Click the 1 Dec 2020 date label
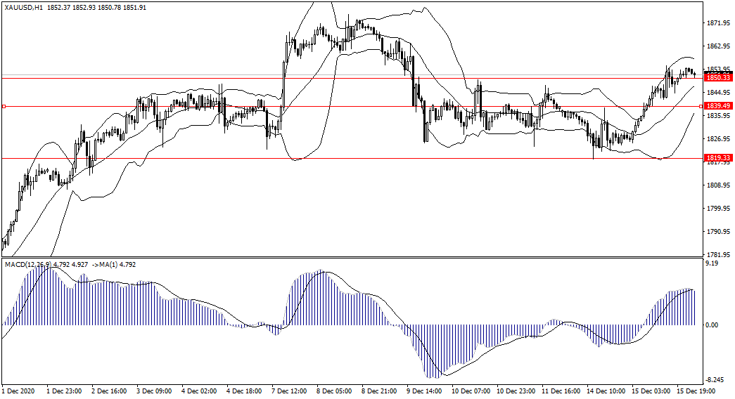The height and width of the screenshot is (399, 735). tap(18, 390)
